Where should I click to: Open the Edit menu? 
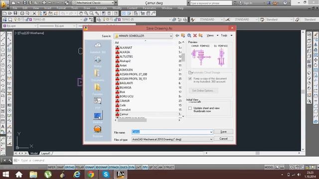tap(25, 8)
